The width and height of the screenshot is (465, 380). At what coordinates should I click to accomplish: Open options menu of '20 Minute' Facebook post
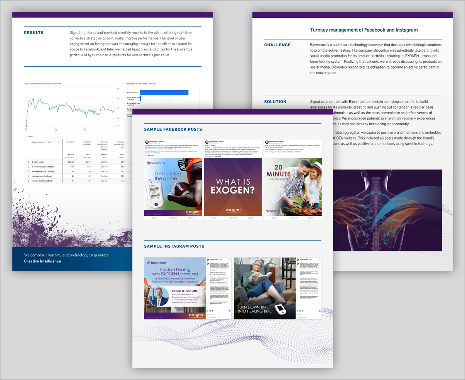pos(319,142)
